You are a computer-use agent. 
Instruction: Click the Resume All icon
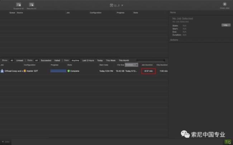32,4
